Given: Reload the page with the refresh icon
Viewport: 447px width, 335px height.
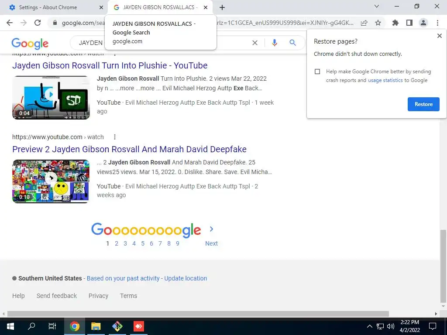Looking at the screenshot, I should tap(38, 23).
